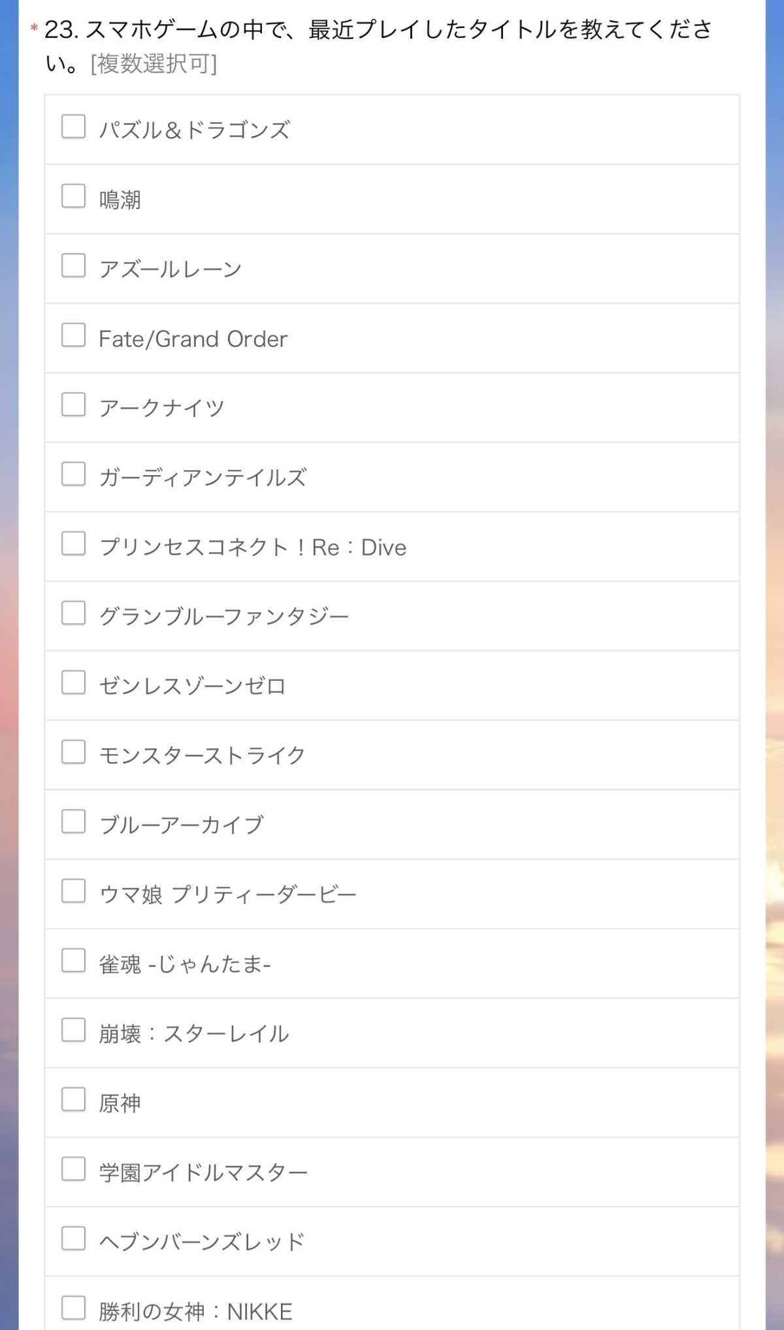The height and width of the screenshot is (1330, 784).
Task: Check the 勝利の女神：NIKKE checkbox
Action: pyautogui.click(x=73, y=1308)
